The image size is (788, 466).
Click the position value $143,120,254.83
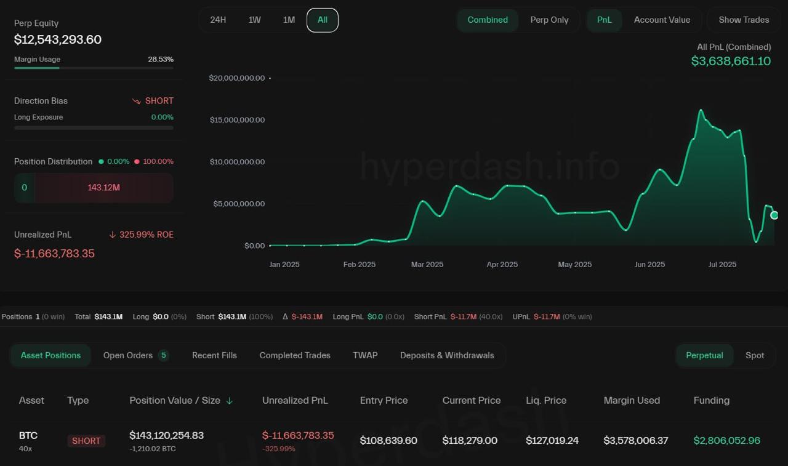point(166,435)
